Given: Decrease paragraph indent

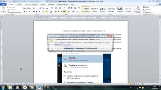Looking at the screenshot, I should click(x=69, y=8).
